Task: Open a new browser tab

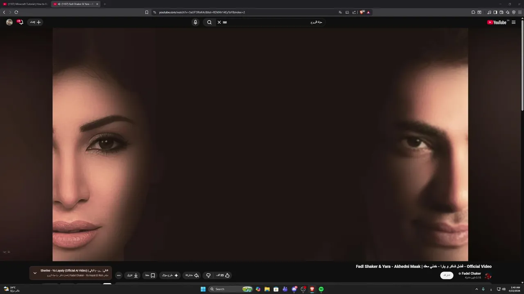Action: point(104,4)
